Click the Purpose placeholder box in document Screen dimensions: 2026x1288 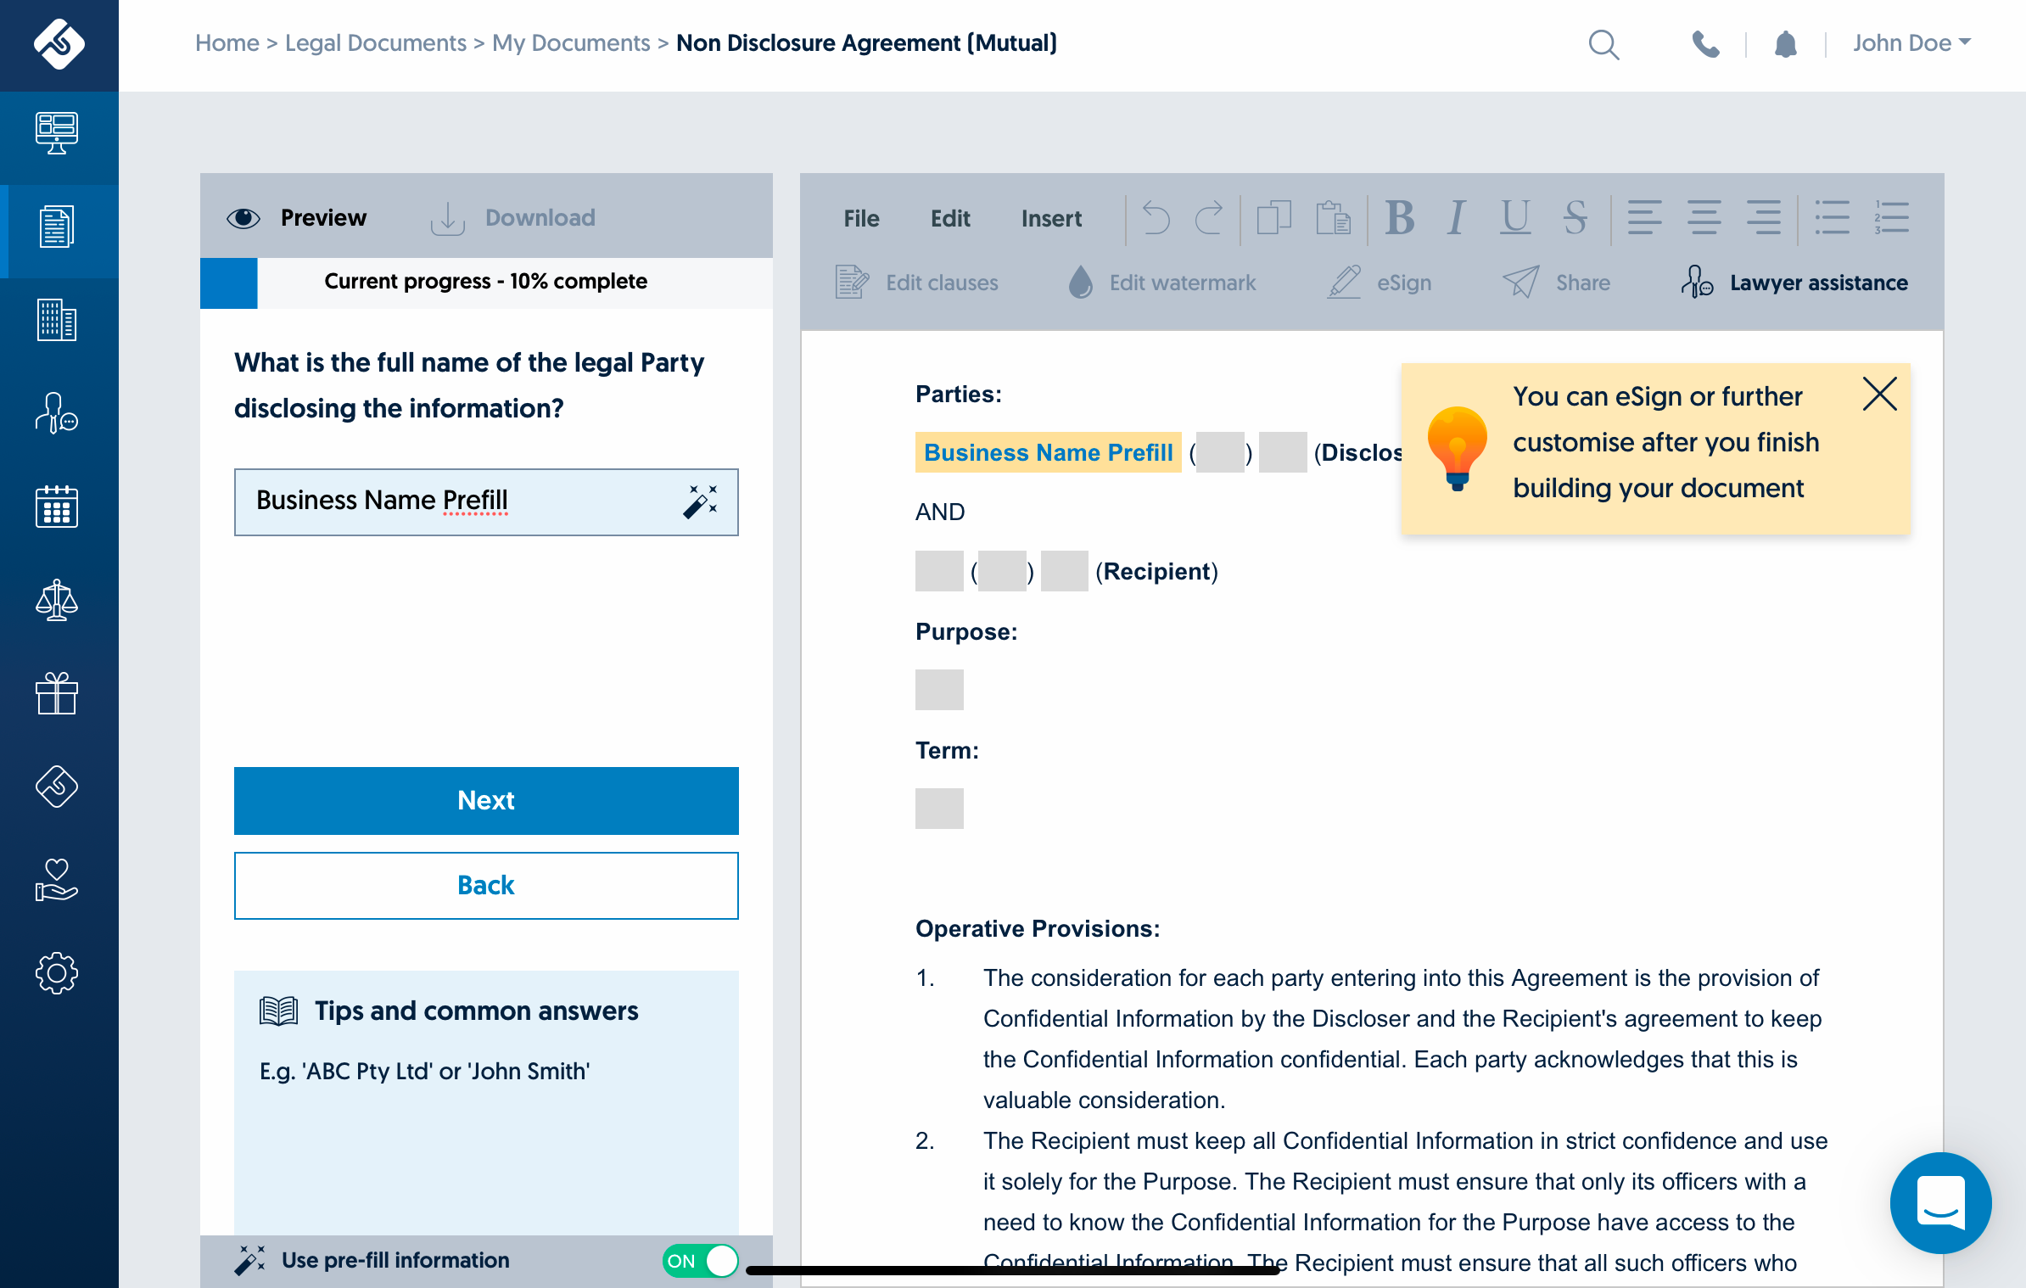point(939,690)
